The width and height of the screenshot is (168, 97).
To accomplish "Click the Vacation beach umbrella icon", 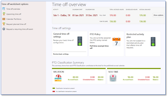I will [x=58, y=78].
